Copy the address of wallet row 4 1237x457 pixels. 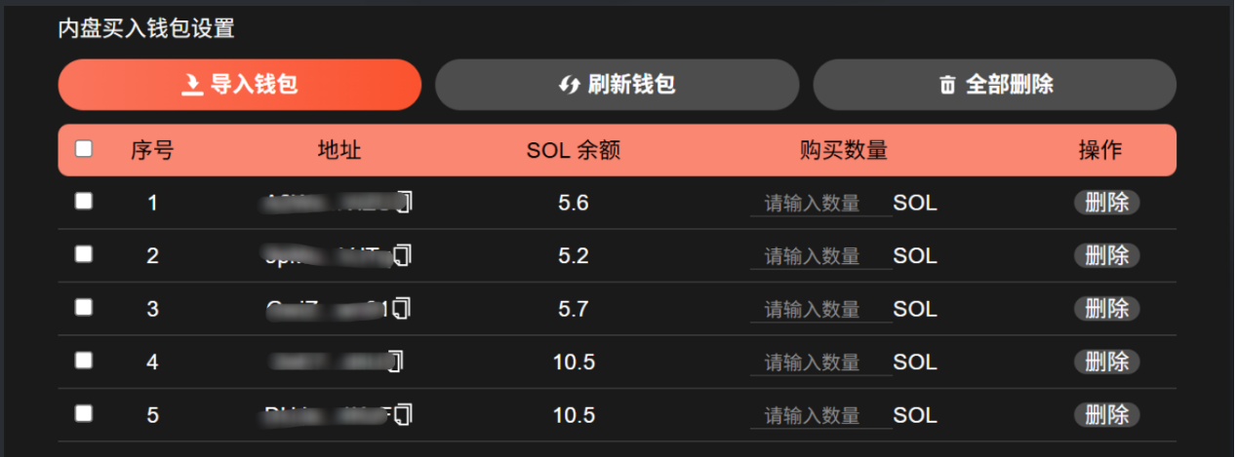pos(395,362)
